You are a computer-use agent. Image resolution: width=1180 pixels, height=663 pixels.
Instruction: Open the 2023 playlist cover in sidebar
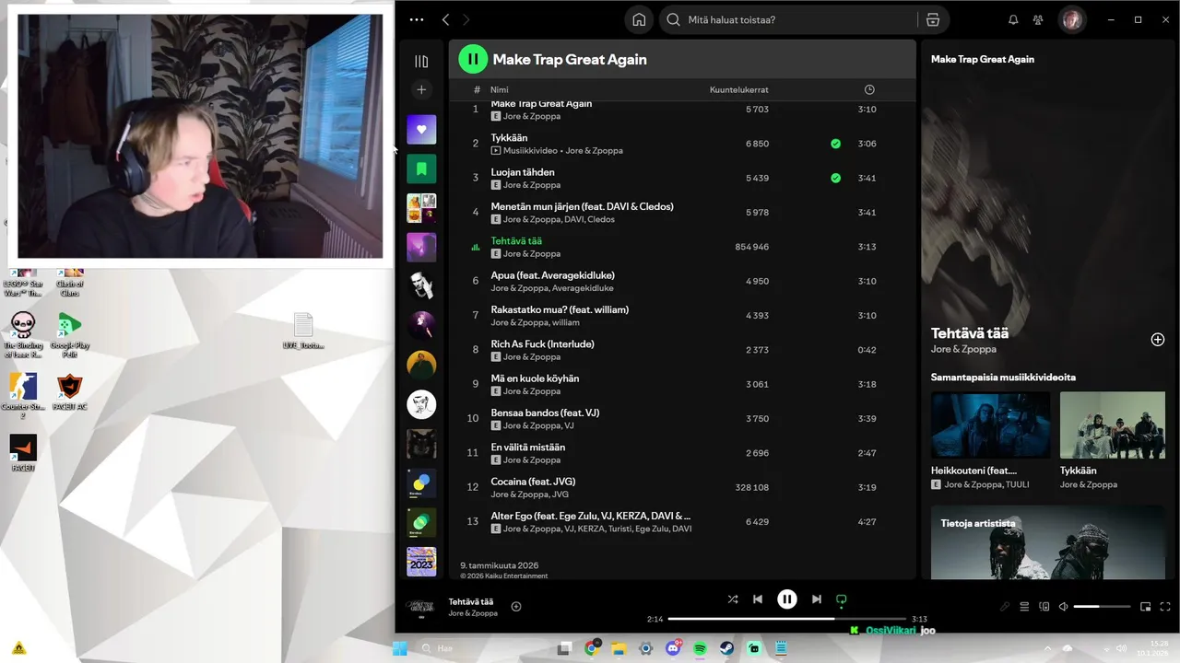[421, 562]
